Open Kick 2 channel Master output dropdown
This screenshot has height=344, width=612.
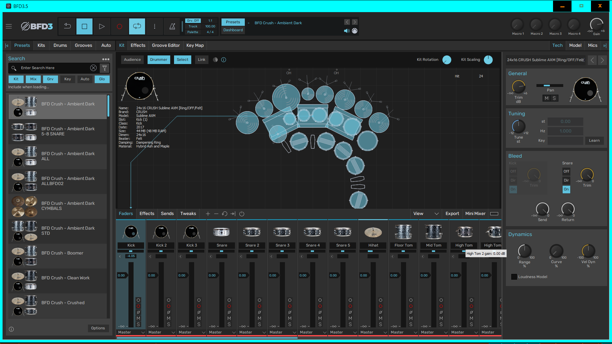[161, 332]
